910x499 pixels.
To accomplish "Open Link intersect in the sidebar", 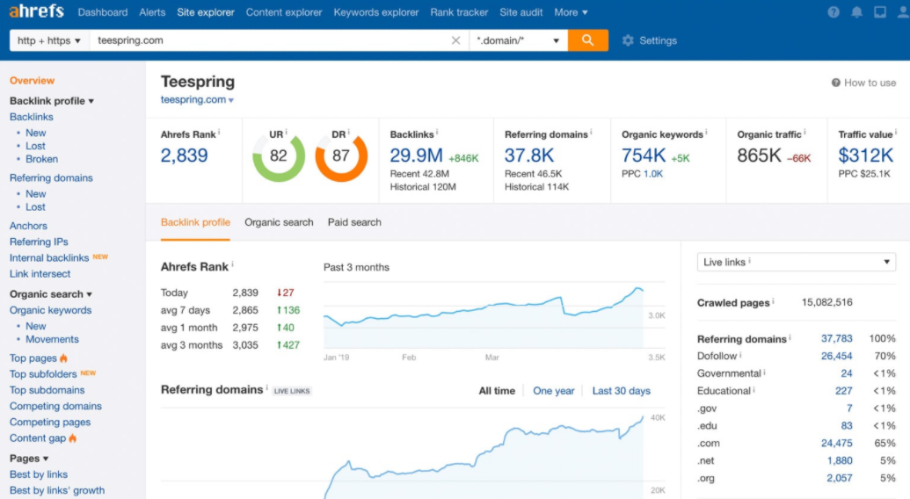I will pyautogui.click(x=40, y=273).
